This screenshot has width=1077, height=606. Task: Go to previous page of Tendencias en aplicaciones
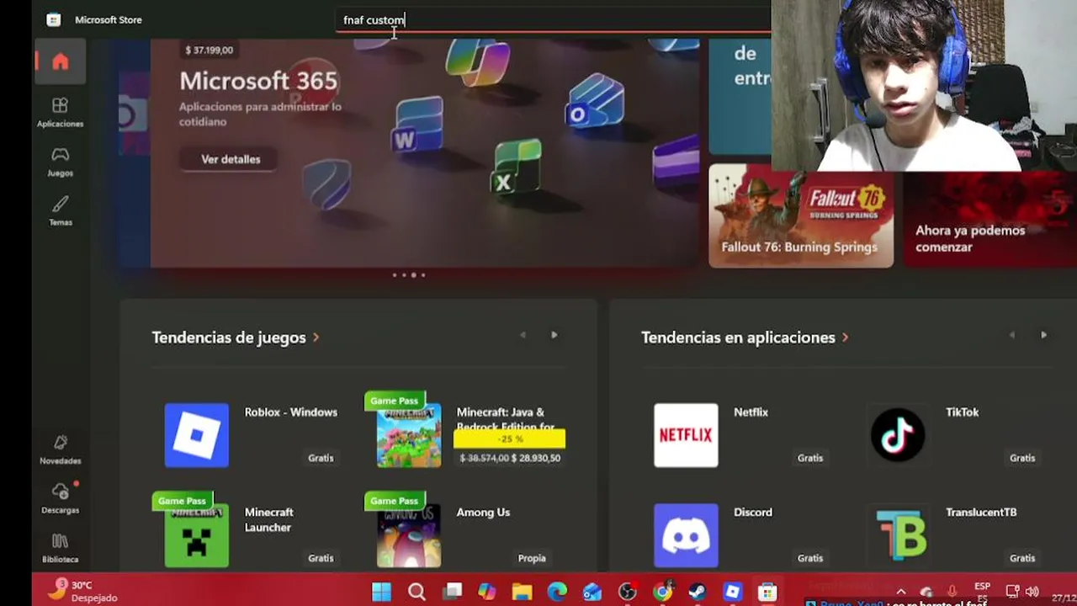point(1012,335)
